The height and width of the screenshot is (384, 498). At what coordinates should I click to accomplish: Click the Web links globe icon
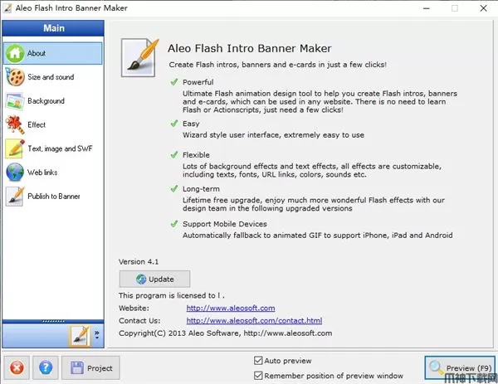click(x=15, y=173)
